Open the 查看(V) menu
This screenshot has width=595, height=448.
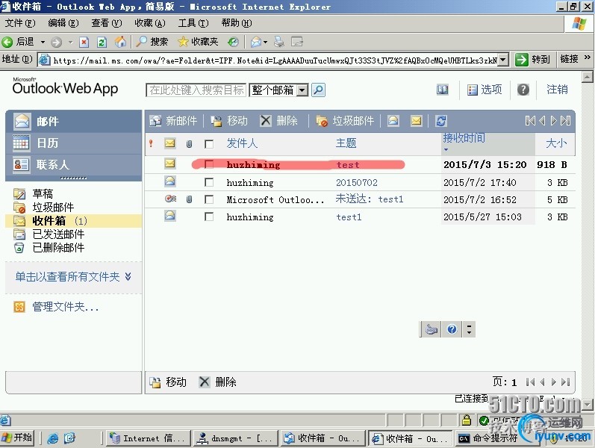106,23
